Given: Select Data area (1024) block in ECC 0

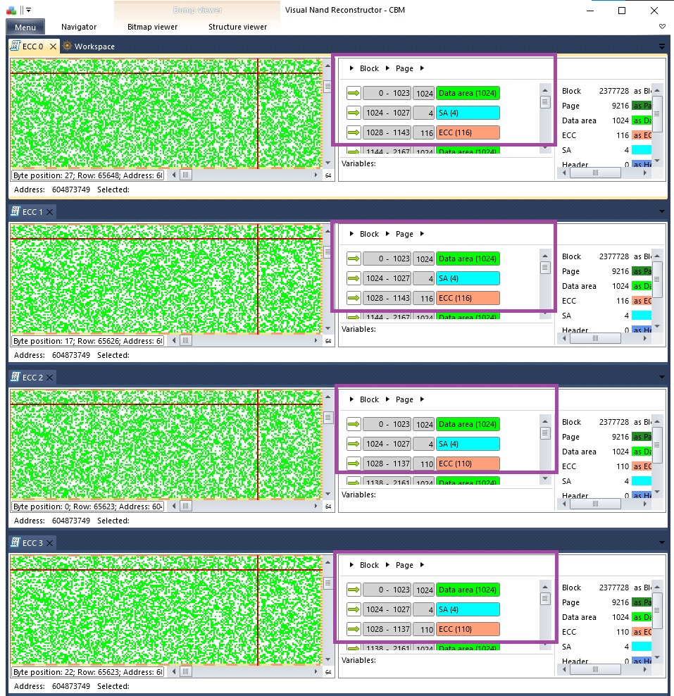Looking at the screenshot, I should point(468,93).
